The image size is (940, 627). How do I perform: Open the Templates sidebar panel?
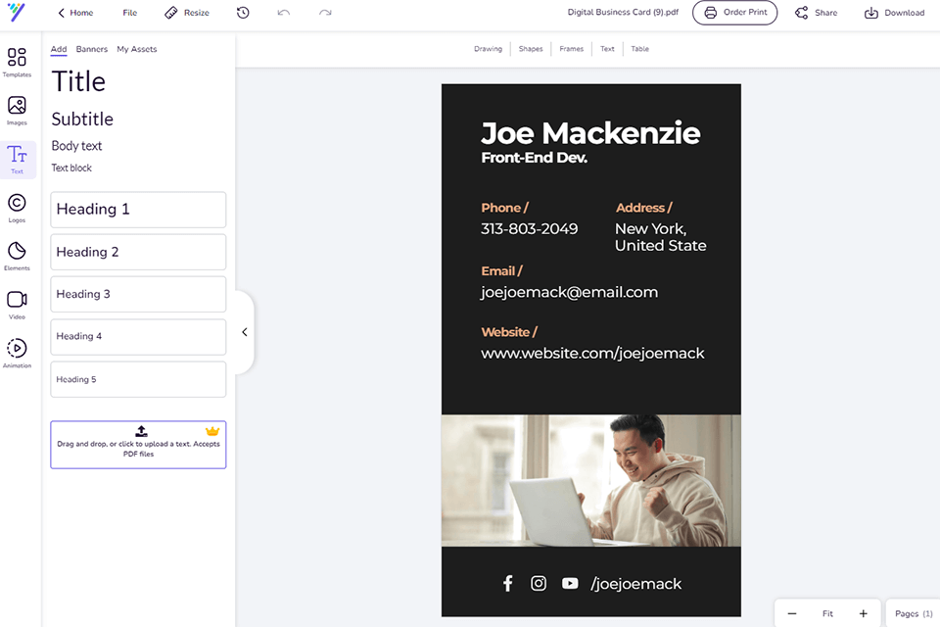click(x=17, y=61)
